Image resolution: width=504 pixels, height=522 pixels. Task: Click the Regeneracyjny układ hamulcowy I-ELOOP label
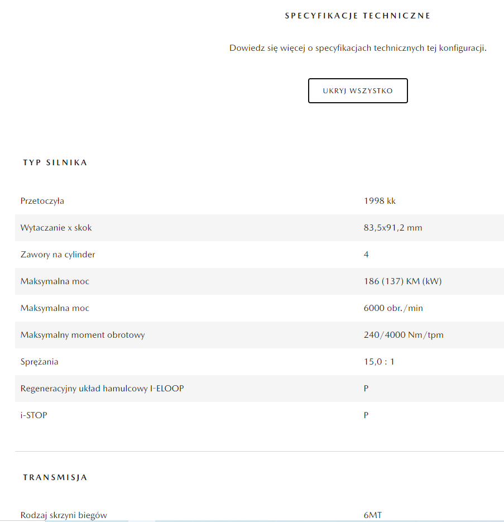pos(102,389)
